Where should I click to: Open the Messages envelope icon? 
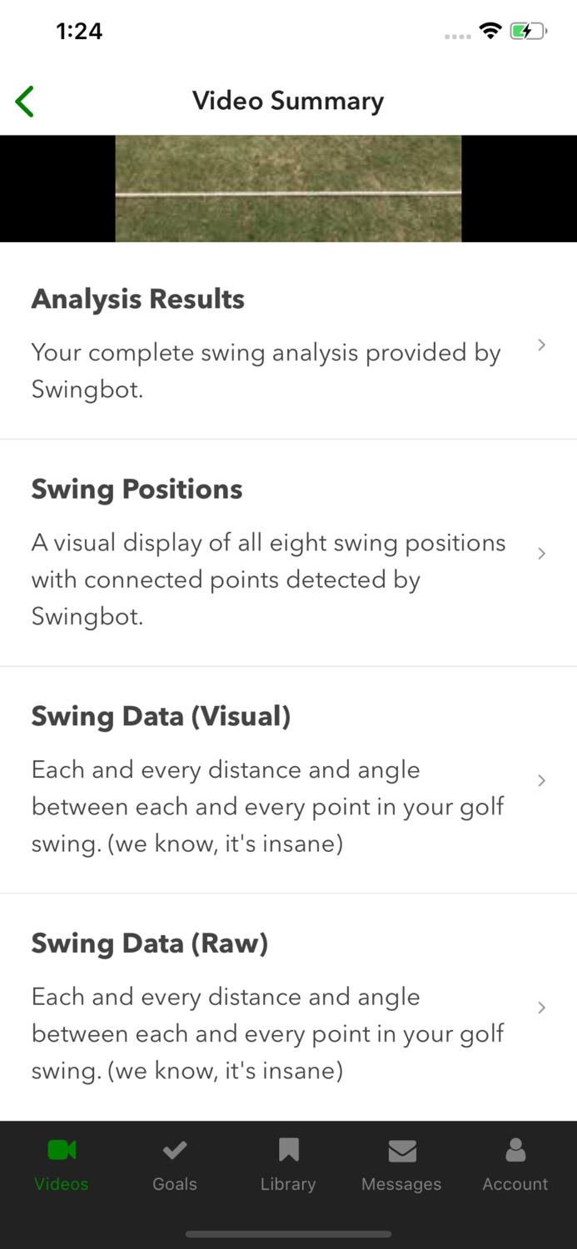pyautogui.click(x=401, y=1150)
